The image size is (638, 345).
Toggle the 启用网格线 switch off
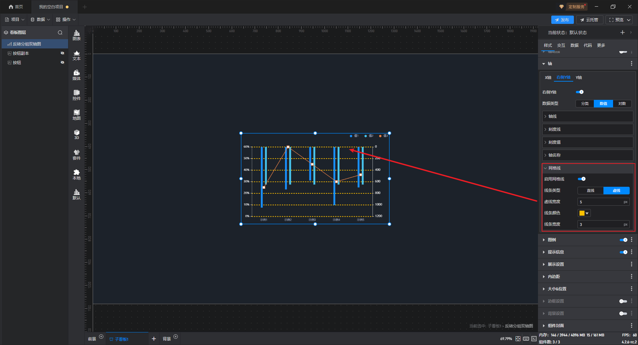(x=582, y=179)
